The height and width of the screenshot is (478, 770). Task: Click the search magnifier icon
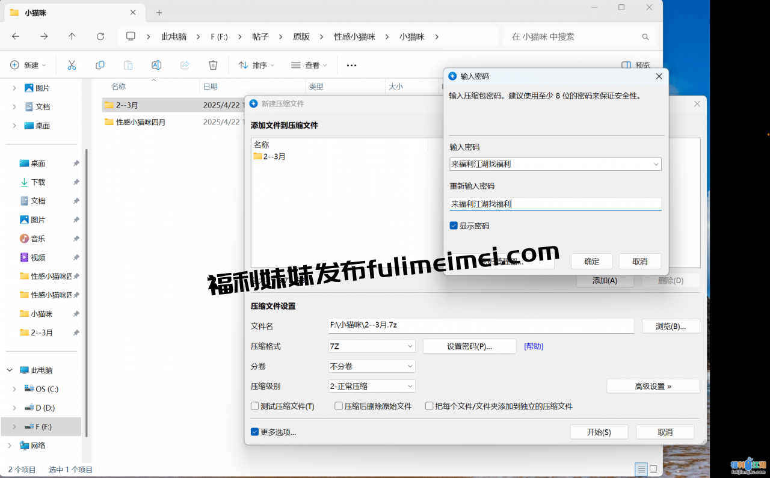(645, 37)
